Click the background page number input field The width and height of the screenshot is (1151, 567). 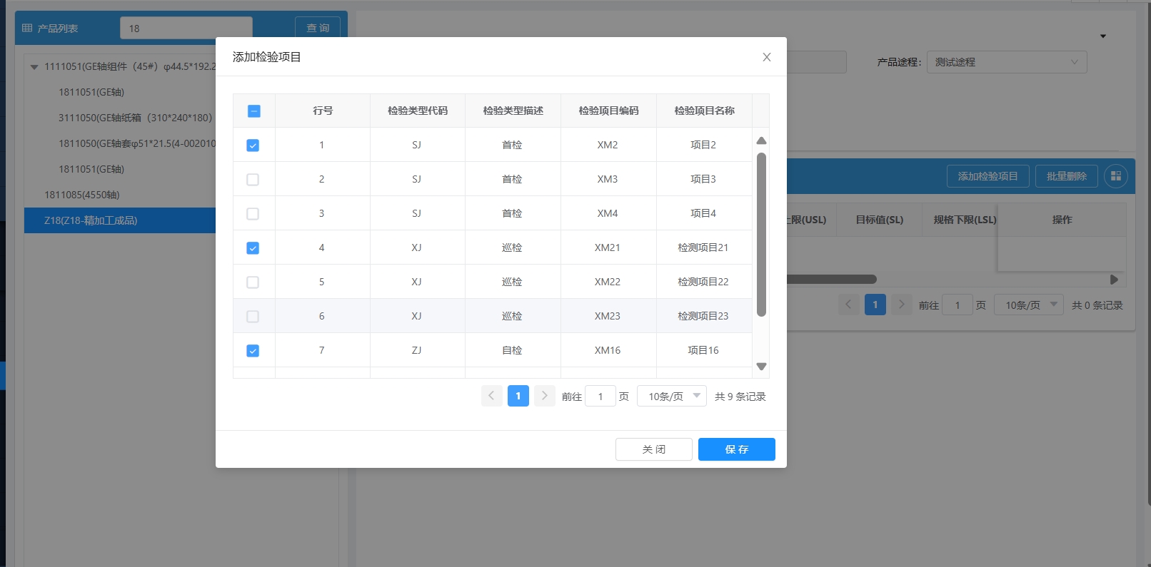pos(958,305)
